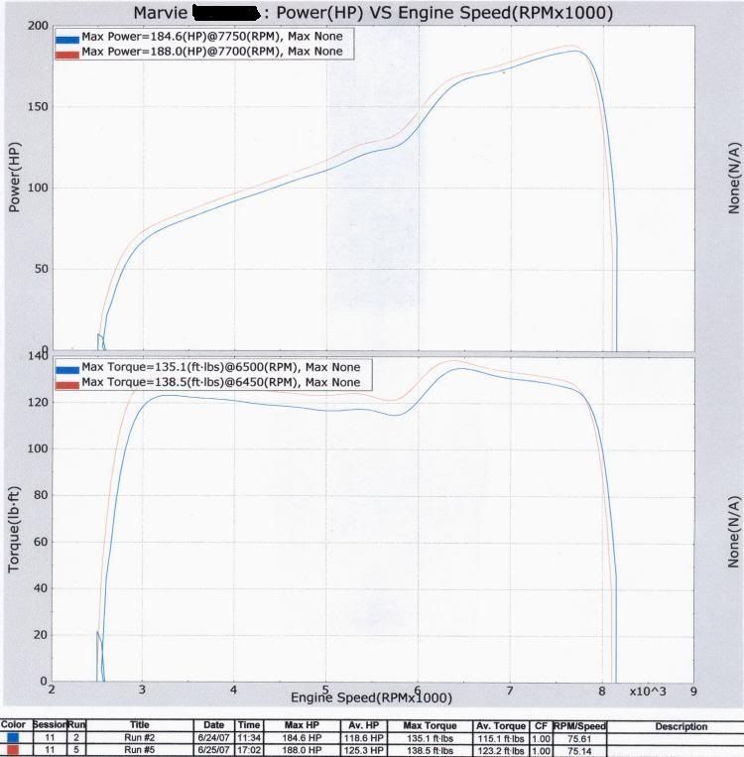Click the 138.5 ft·lbs Max Torque cell
This screenshot has width=744, height=757.
(x=428, y=751)
